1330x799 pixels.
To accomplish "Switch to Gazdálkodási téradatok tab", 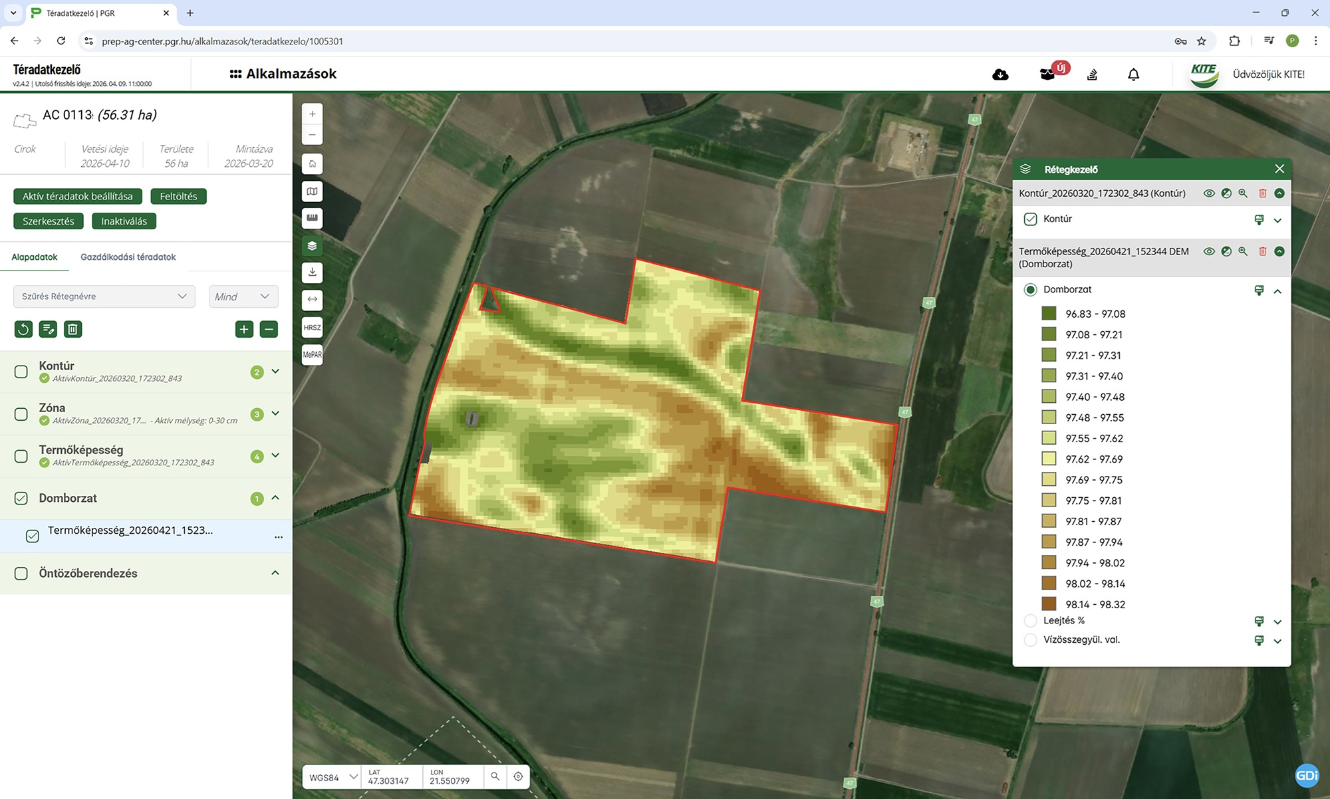I will tap(128, 257).
